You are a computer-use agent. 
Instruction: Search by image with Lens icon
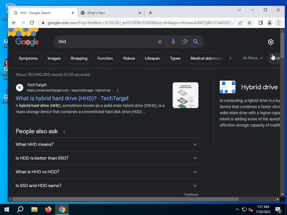(184, 42)
